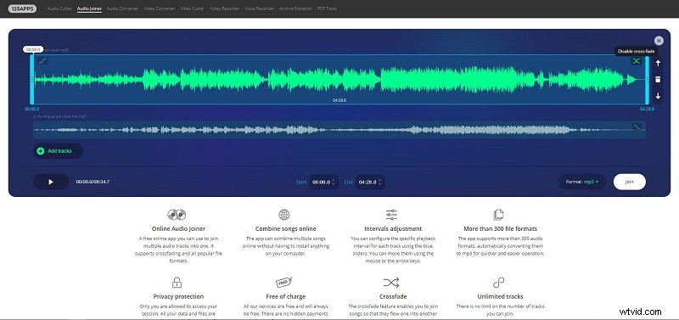Click the 00:00.0 playhead marker

point(33,49)
